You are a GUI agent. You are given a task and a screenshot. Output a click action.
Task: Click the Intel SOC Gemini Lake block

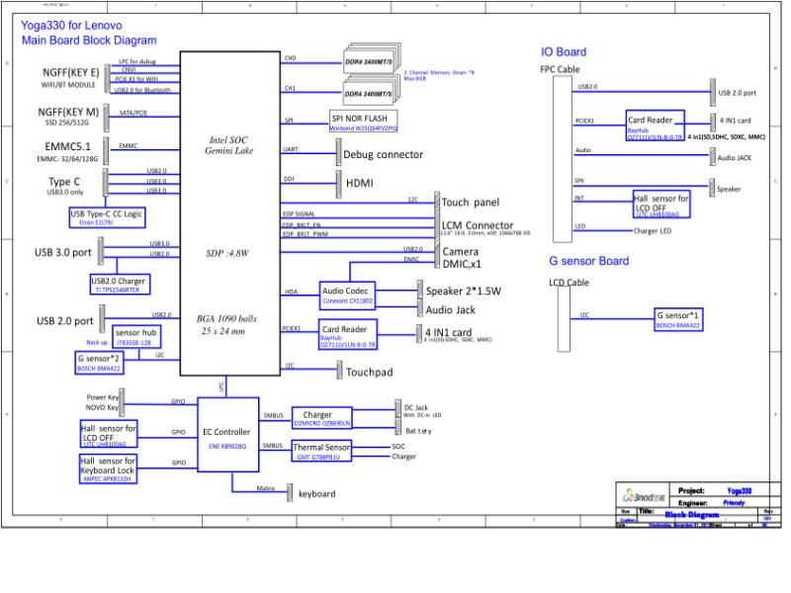point(230,213)
